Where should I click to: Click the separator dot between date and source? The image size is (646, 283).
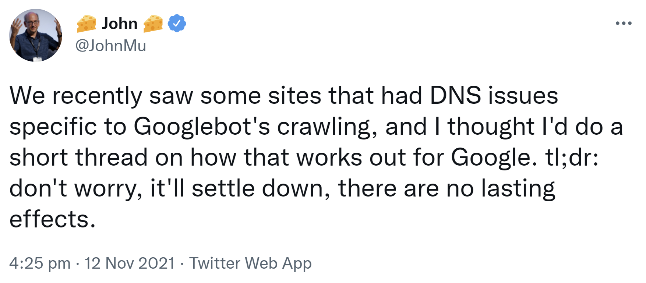(x=181, y=263)
